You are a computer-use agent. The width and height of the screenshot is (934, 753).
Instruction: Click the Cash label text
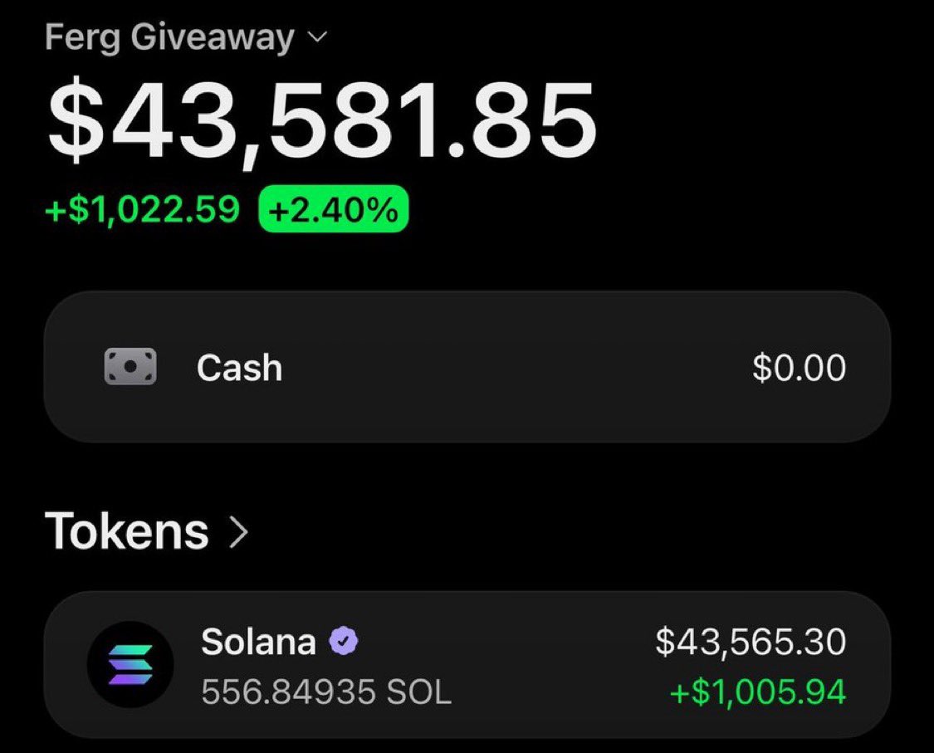tap(239, 367)
